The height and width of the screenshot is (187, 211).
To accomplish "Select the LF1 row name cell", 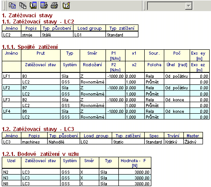I will pos(12,76).
